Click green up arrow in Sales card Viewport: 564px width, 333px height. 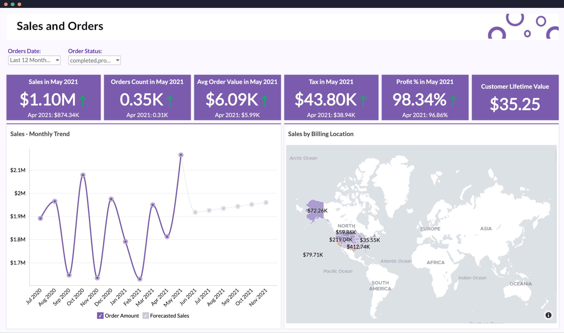(83, 101)
